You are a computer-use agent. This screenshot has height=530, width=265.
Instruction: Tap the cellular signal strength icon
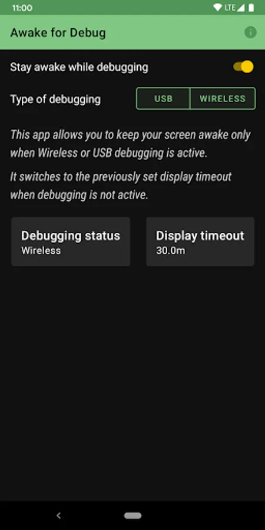[241, 8]
